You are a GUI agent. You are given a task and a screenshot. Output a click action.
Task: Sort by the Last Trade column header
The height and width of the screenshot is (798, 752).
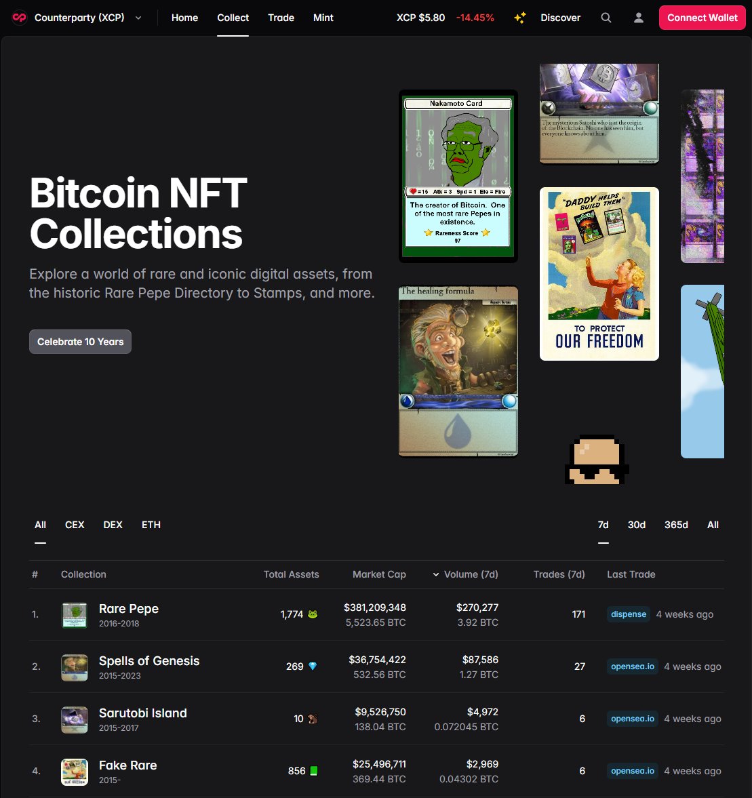[631, 574]
